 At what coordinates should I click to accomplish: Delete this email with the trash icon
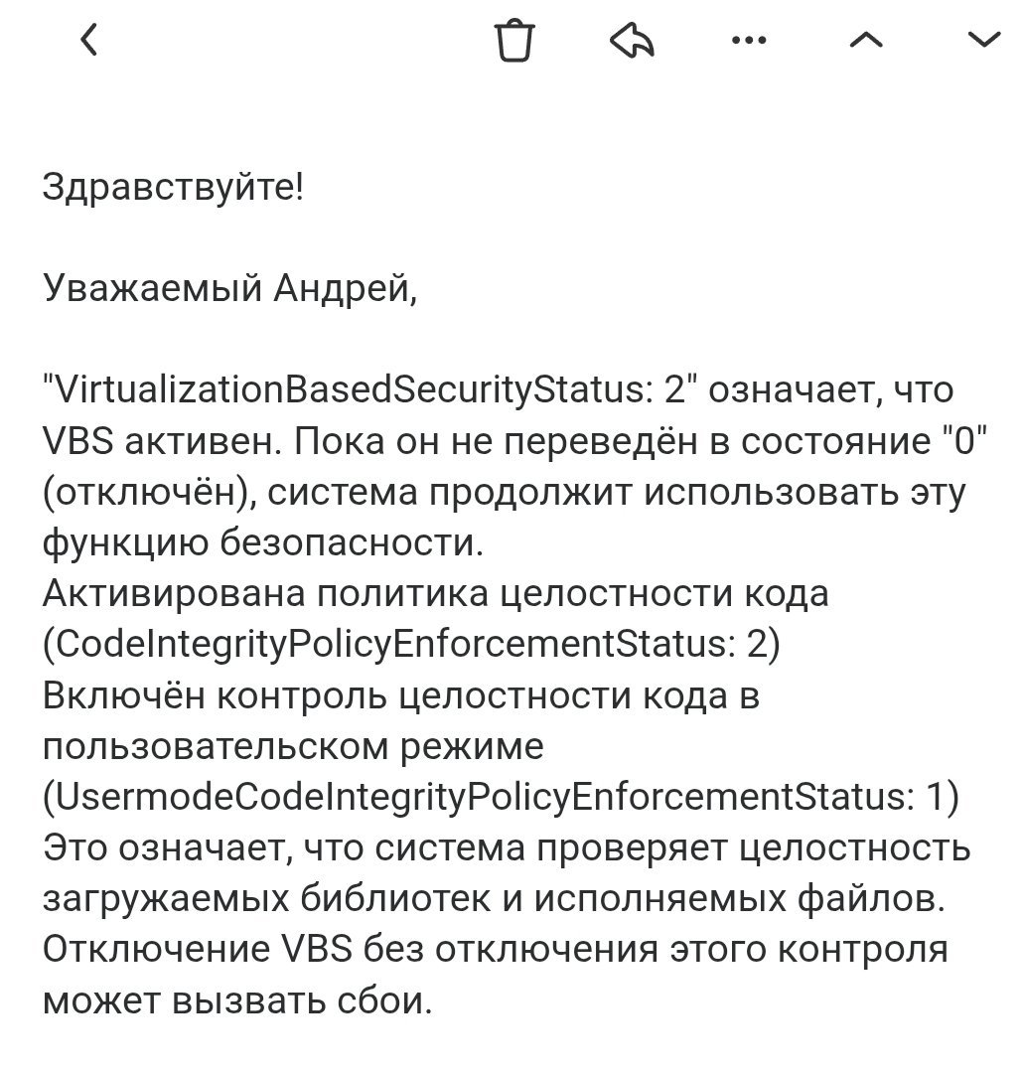tap(513, 42)
